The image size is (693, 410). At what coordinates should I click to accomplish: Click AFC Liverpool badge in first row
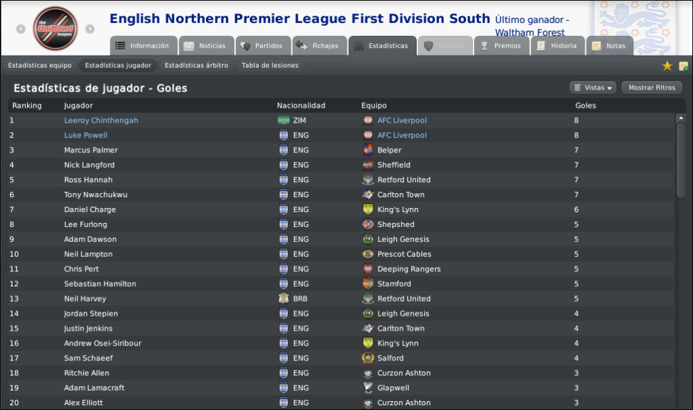click(x=368, y=120)
